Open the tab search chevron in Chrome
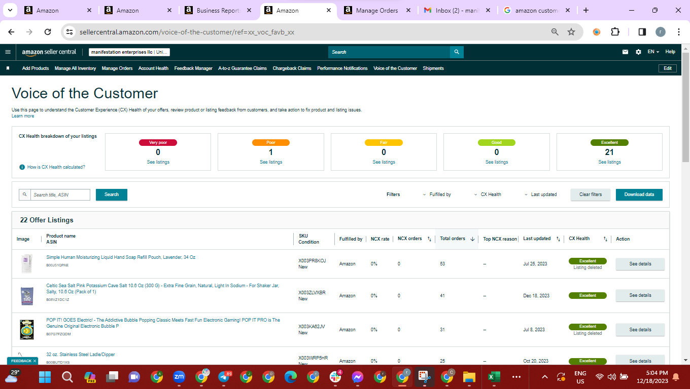This screenshot has width=690, height=389. [x=11, y=10]
